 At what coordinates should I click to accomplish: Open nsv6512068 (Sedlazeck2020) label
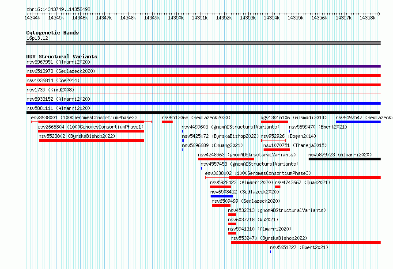196,117
